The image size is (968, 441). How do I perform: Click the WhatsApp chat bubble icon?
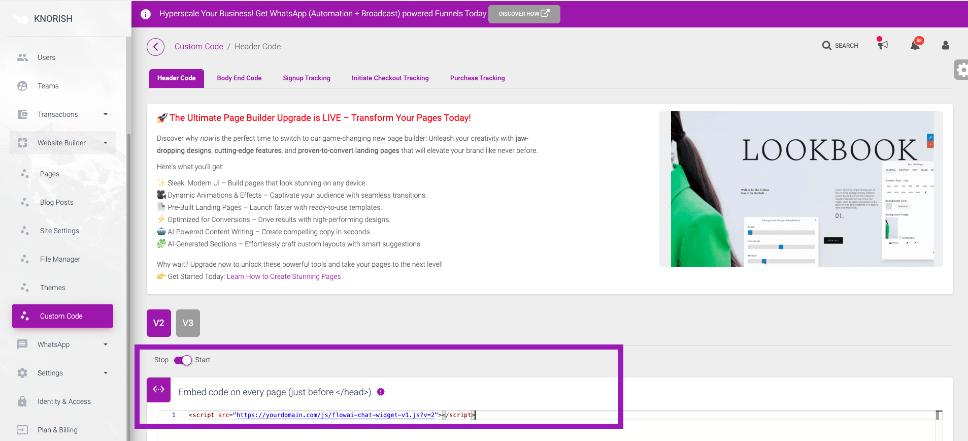(22, 344)
